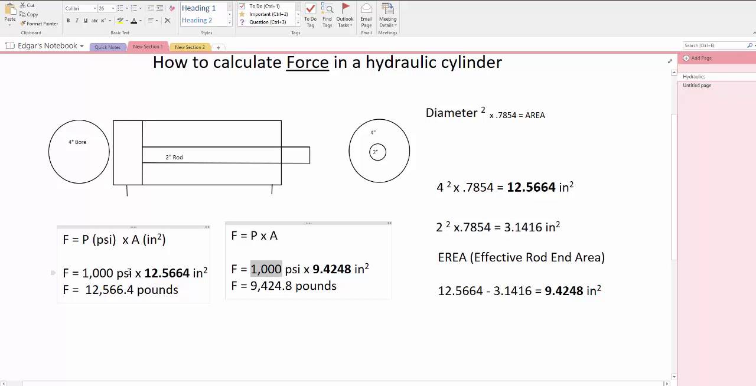Switch to the New Section 1 tab
Screen dimensions: 756x386
(x=148, y=47)
